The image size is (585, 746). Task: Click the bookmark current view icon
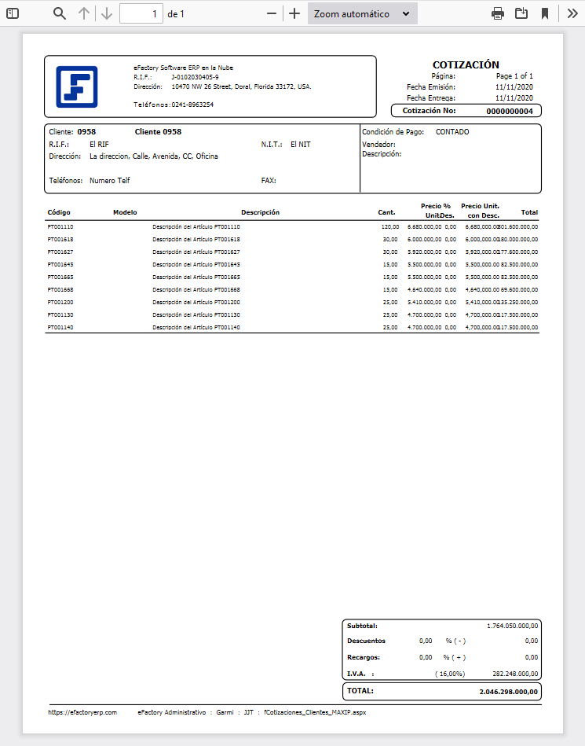point(545,13)
